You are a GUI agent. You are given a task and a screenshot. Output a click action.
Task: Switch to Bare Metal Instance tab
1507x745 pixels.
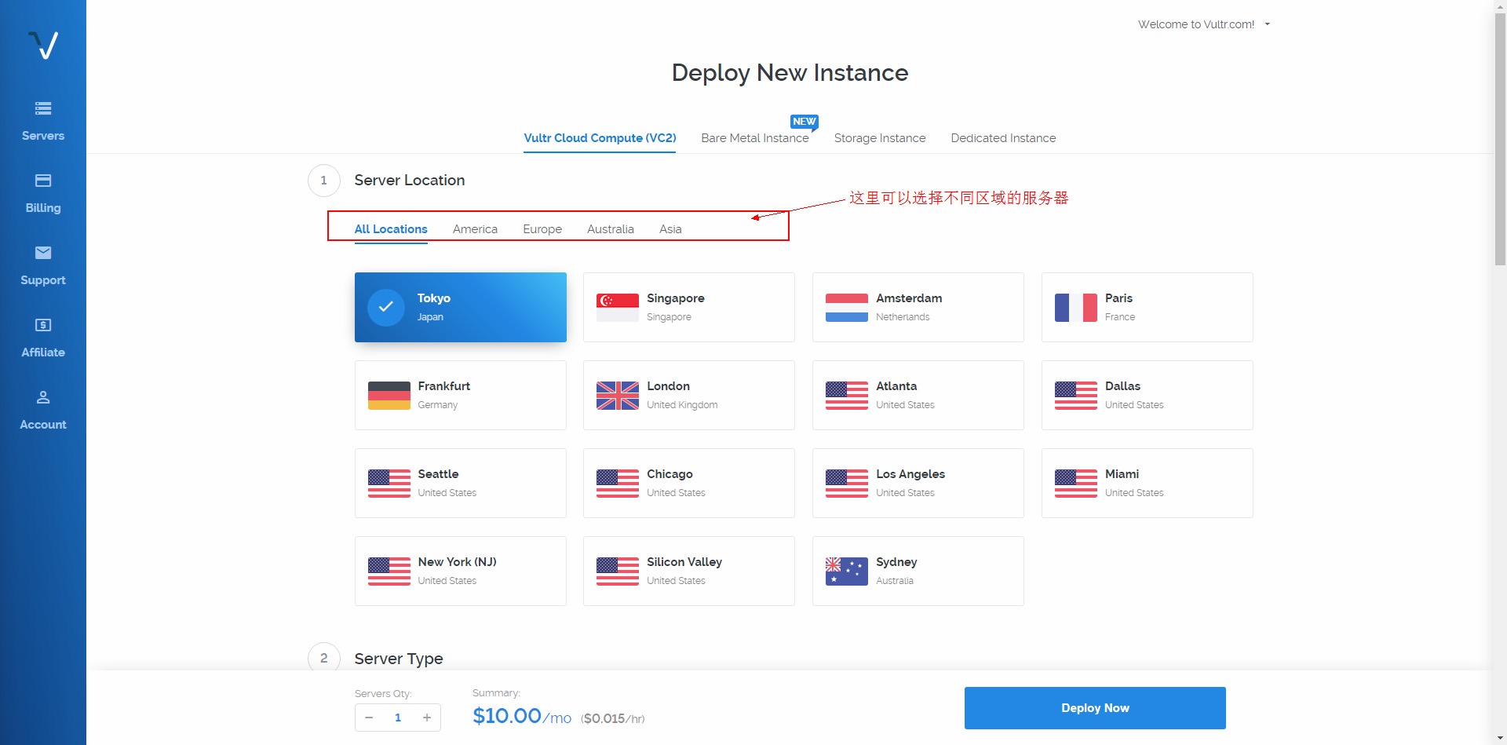pos(754,138)
